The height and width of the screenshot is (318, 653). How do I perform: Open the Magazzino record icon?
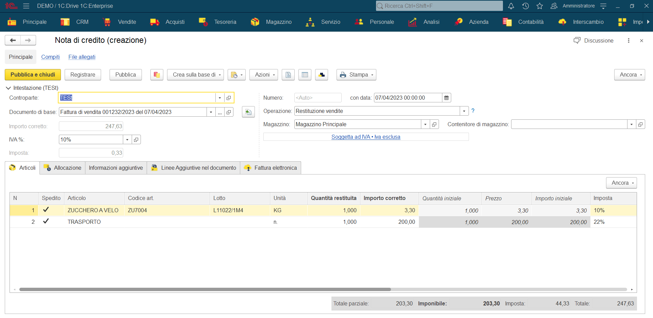434,124
